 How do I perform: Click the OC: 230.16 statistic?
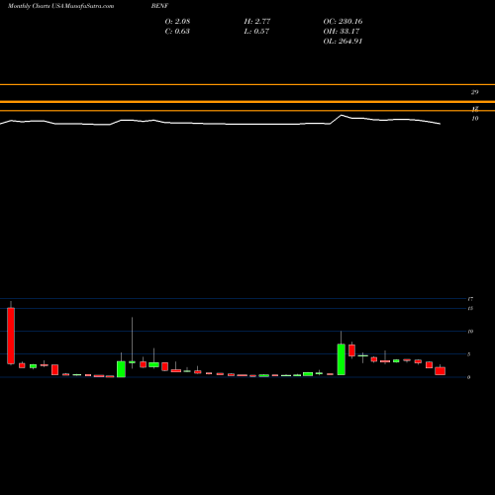[x=343, y=22]
